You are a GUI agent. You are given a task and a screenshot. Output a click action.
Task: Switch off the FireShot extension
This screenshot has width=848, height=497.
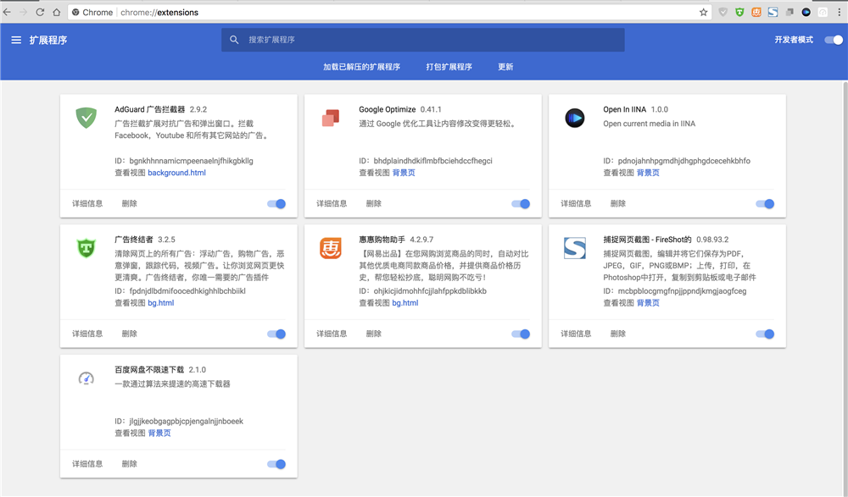[x=765, y=334]
